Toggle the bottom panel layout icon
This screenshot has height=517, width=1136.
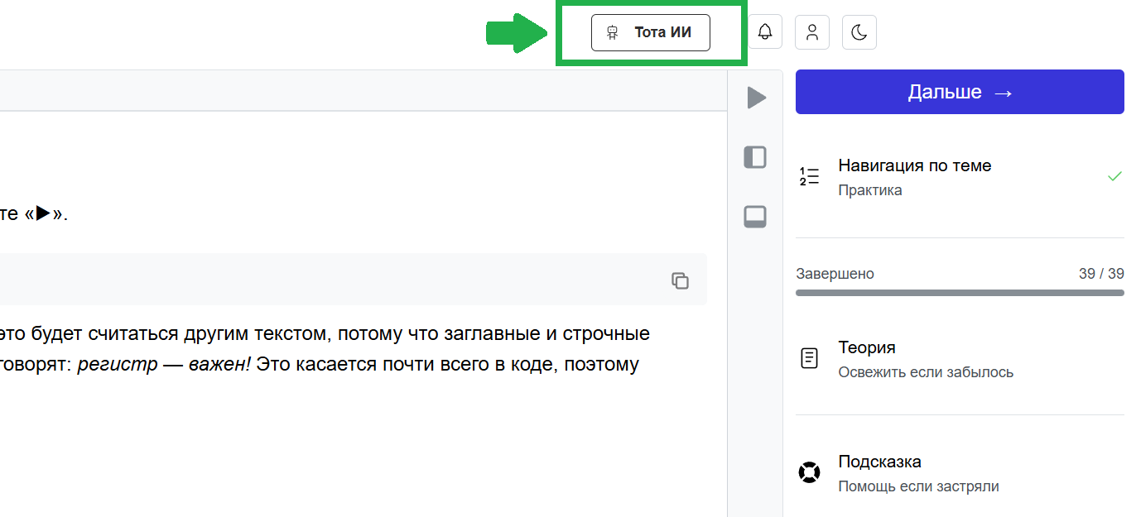755,217
